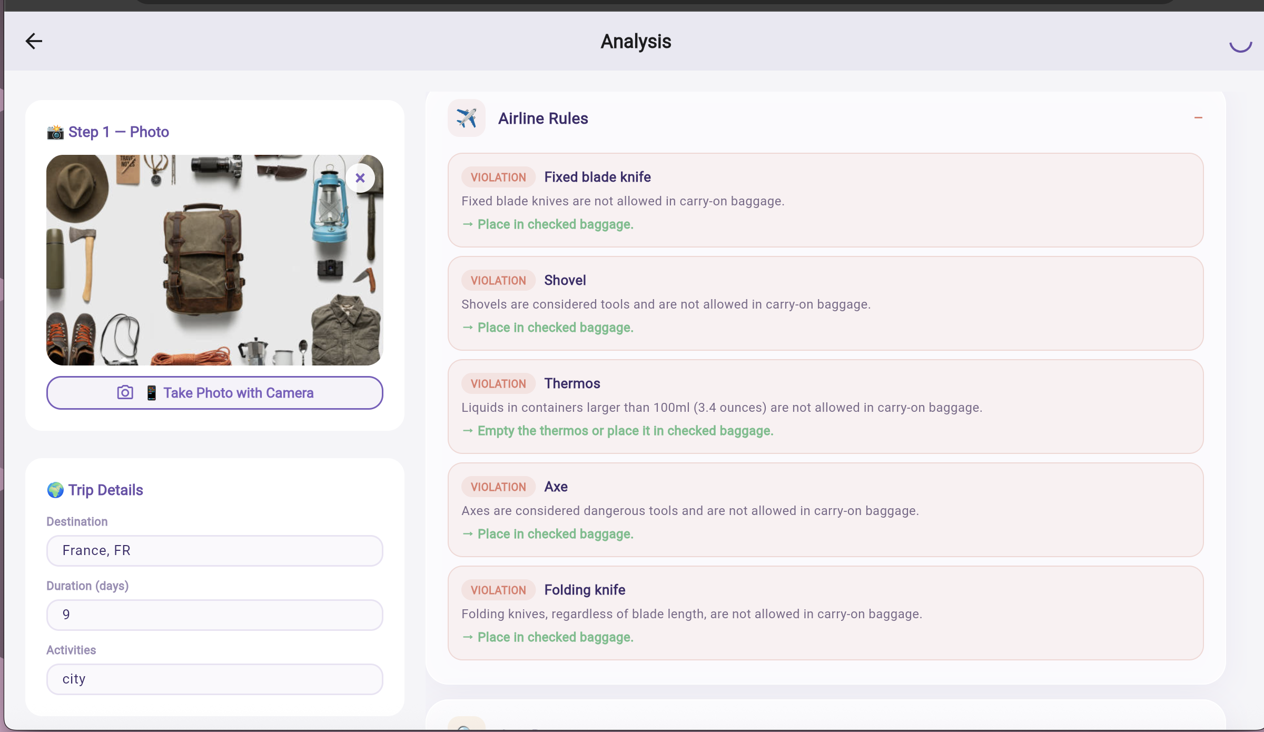Click the airplane icon beside Airline Rules
The height and width of the screenshot is (732, 1264).
(466, 118)
